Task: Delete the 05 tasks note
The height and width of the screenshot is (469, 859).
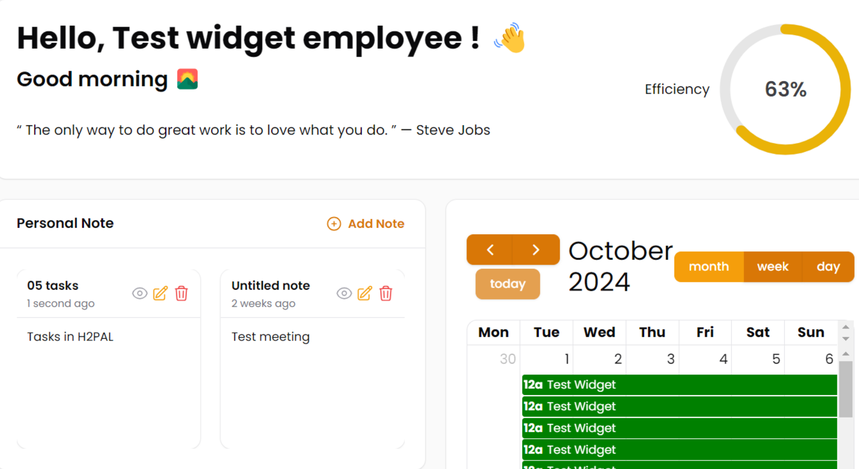Action: tap(181, 294)
